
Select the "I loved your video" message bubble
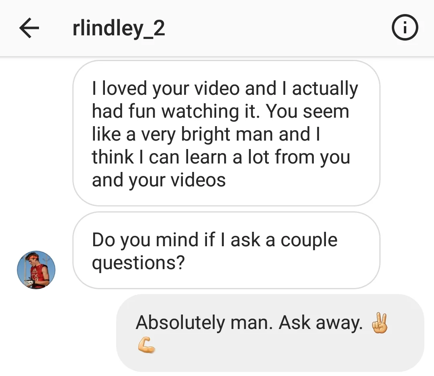click(x=226, y=133)
